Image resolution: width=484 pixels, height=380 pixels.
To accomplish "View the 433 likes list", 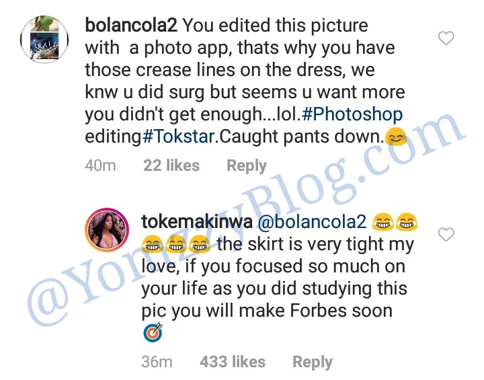I will [233, 362].
